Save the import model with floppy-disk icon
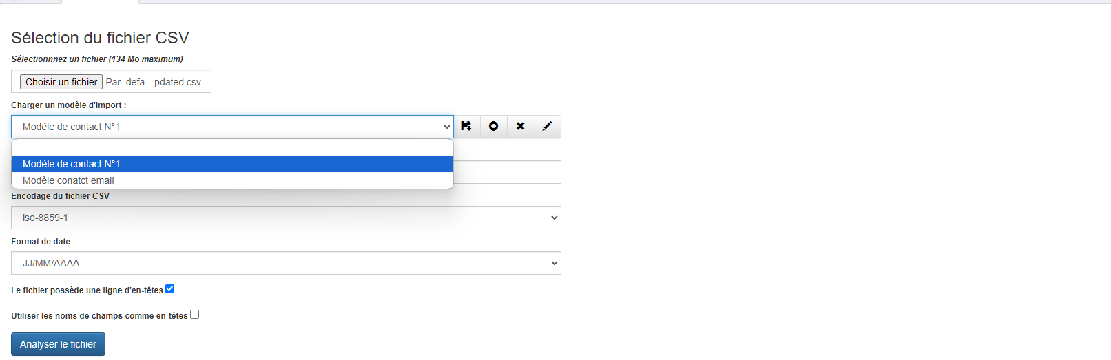The width and height of the screenshot is (1111, 360). 466,127
